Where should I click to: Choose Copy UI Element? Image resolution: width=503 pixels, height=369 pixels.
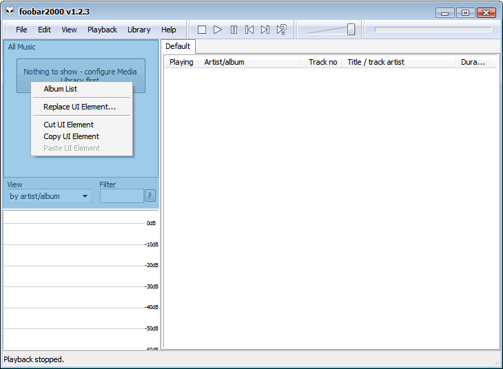(82, 136)
